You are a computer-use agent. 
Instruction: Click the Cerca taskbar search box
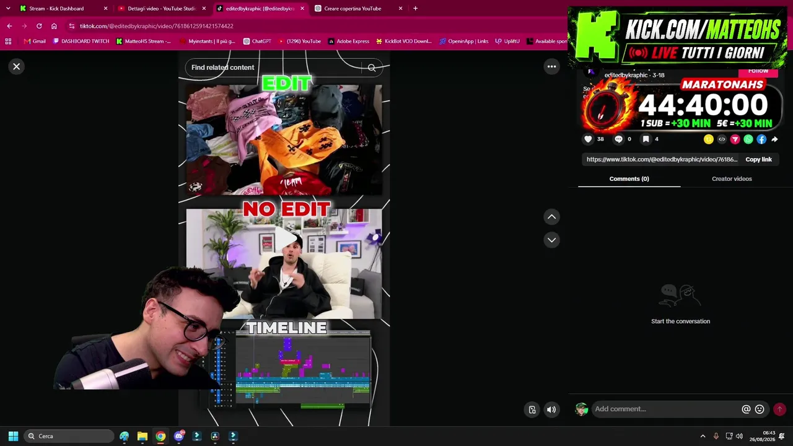(x=69, y=436)
